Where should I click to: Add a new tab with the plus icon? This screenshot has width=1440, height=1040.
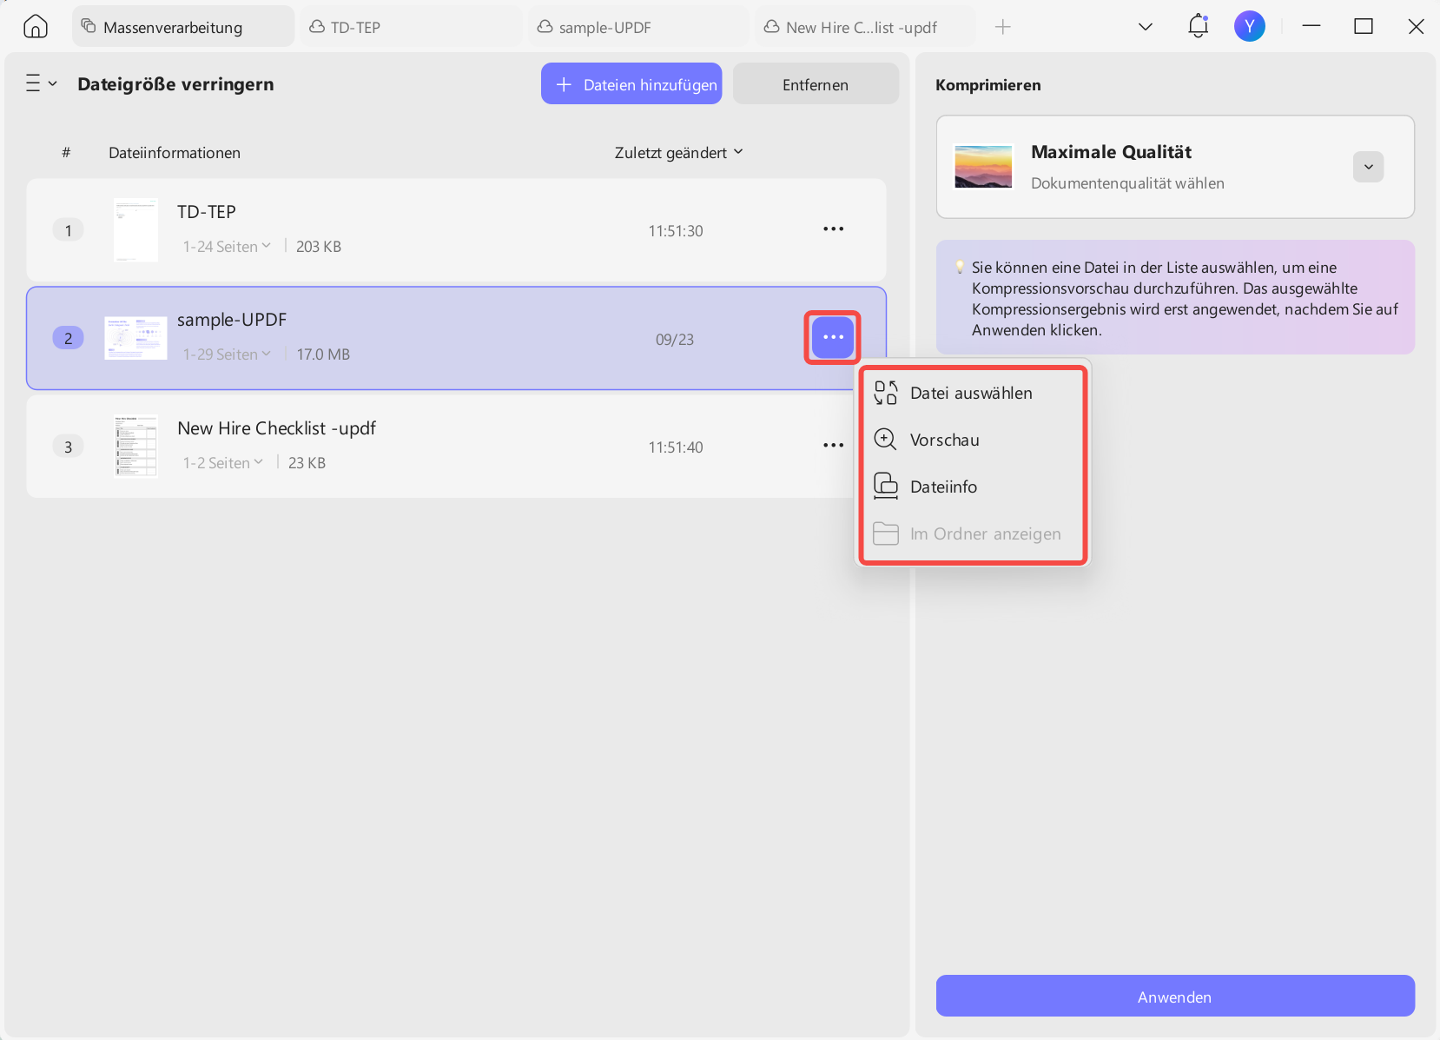click(1003, 27)
